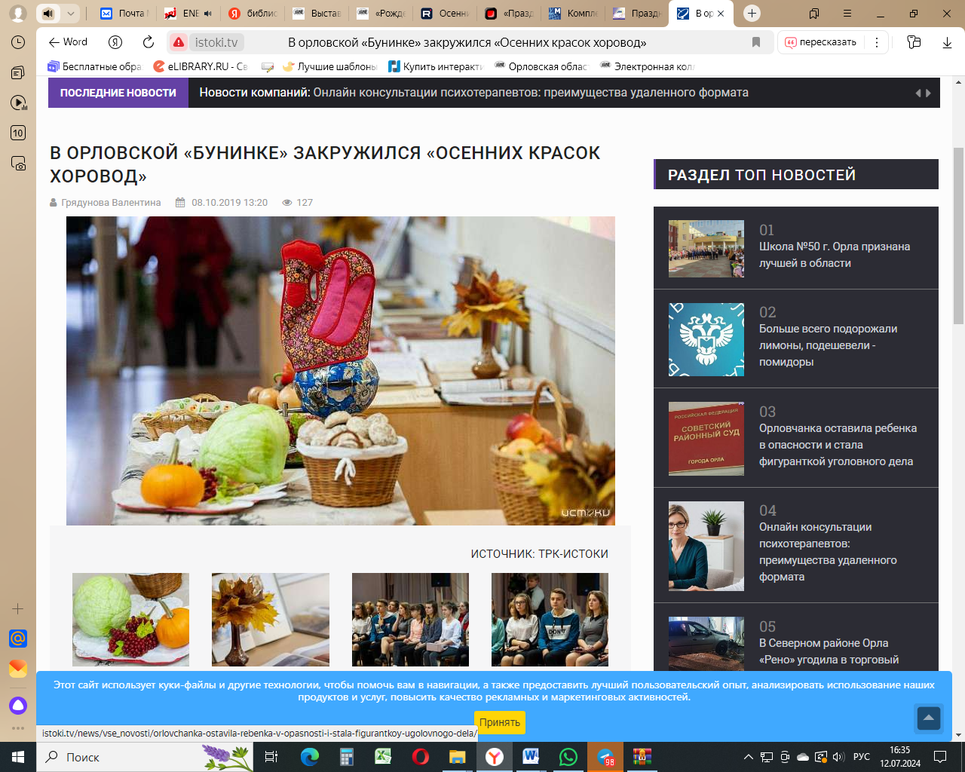Open the screenshot tool in the sidebar

(18, 163)
